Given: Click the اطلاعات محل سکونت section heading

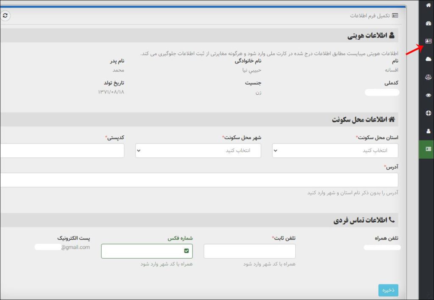Looking at the screenshot, I should pos(359,119).
